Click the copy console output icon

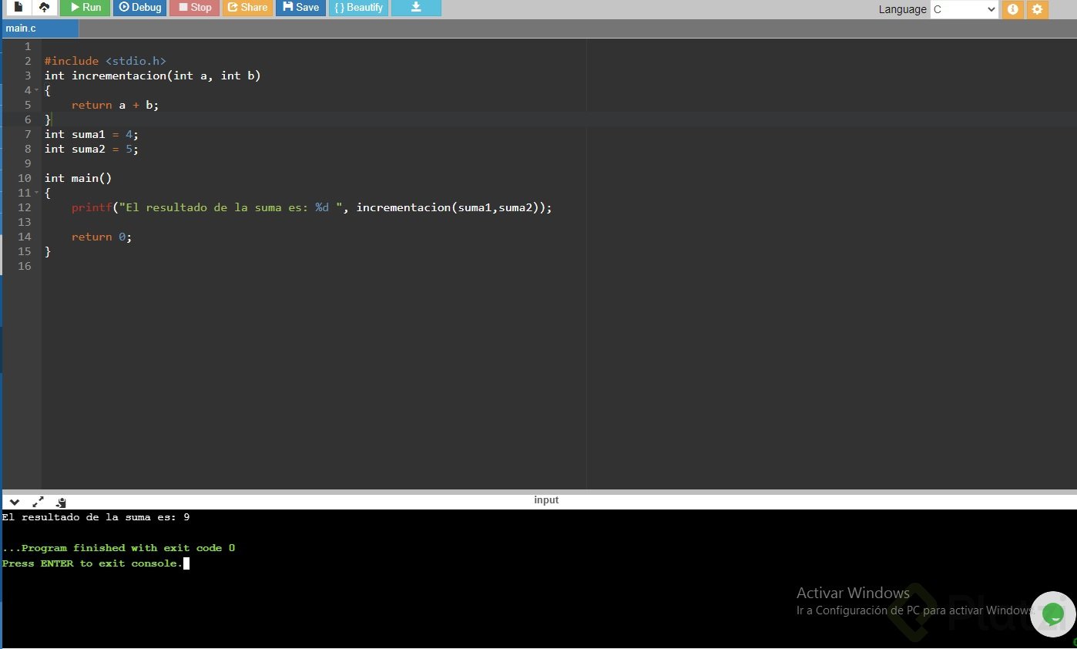(x=61, y=502)
